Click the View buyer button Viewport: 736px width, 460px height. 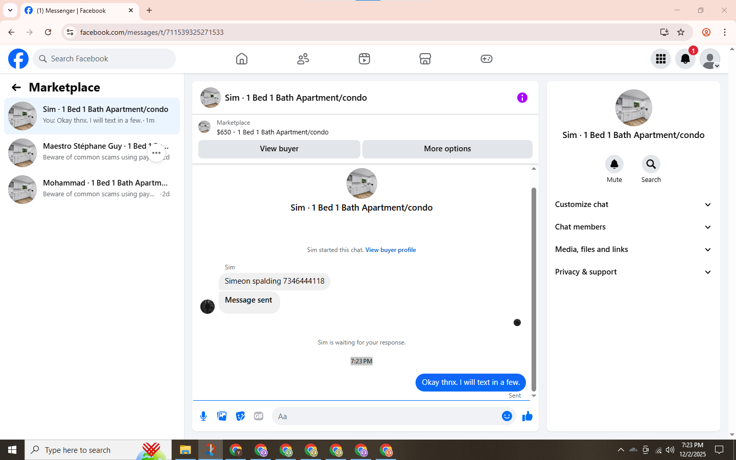click(279, 149)
